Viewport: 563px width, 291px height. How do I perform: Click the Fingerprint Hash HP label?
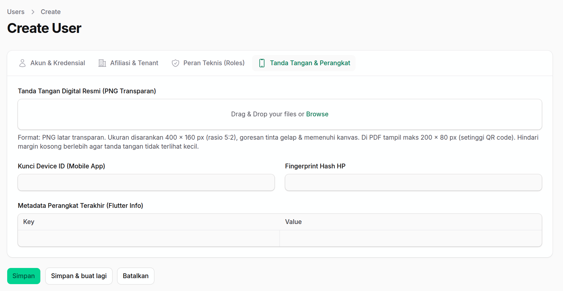315,166
